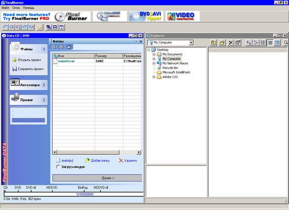The height and width of the screenshot is (210, 289).
Task: Open the Файлы panel options dropdown arrow
Action: pyautogui.click(x=136, y=41)
